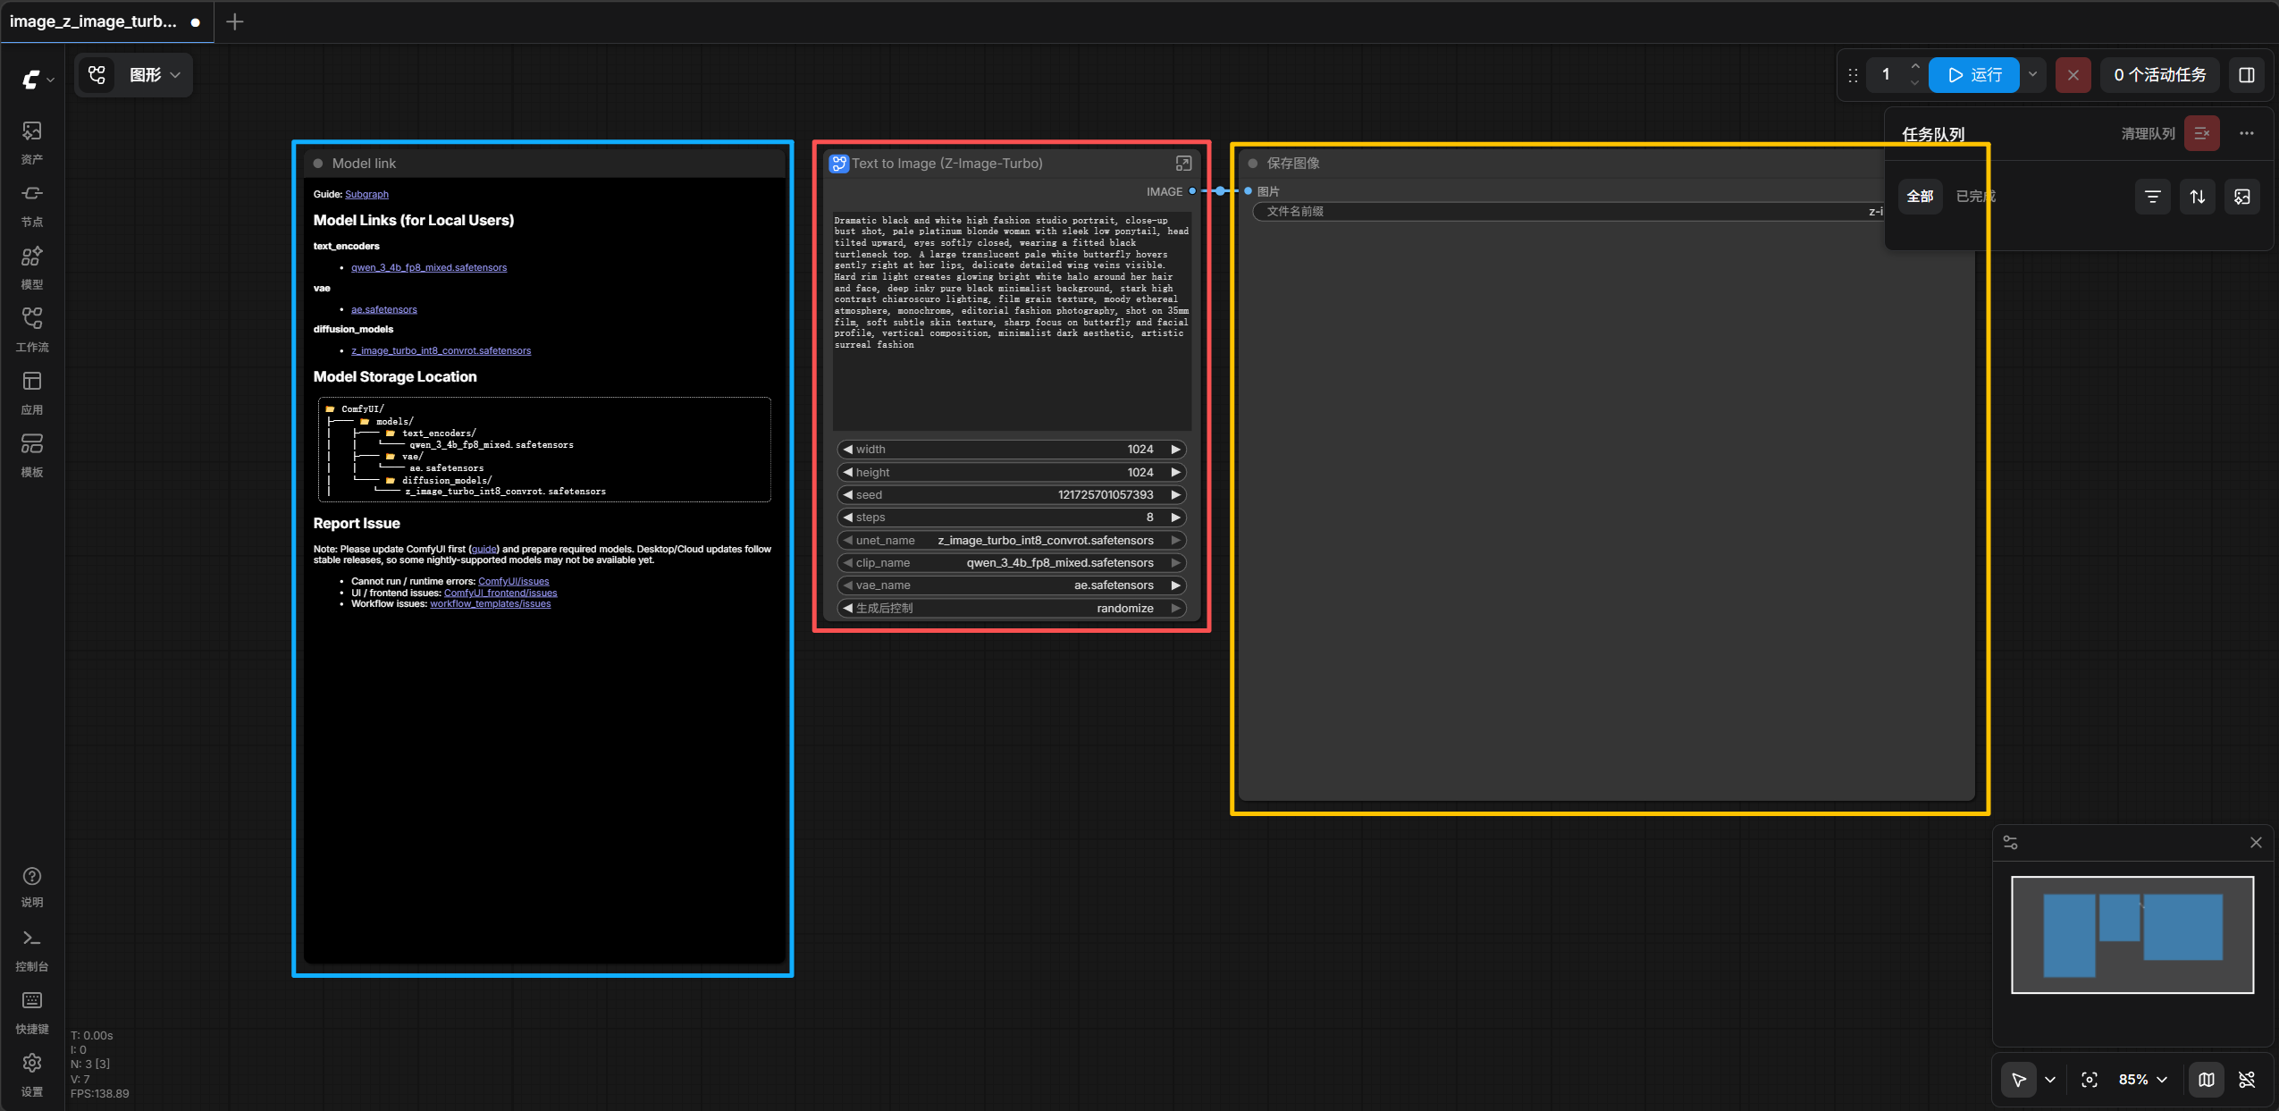
Task: Open the 说明 help center
Action: (x=32, y=887)
